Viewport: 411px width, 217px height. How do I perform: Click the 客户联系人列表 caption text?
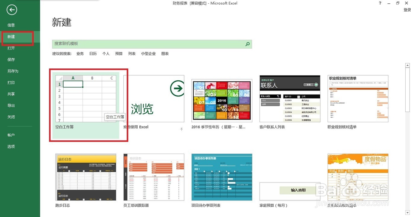point(272,127)
